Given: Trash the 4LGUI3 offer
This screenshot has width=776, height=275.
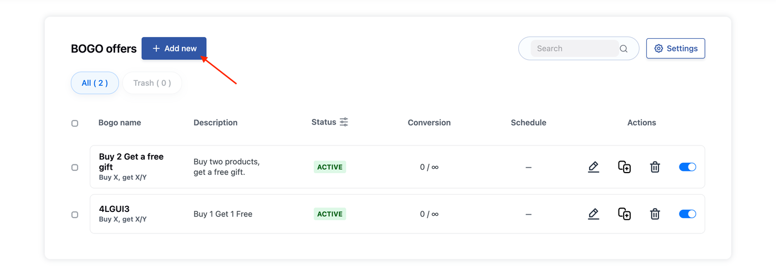Looking at the screenshot, I should pyautogui.click(x=655, y=214).
